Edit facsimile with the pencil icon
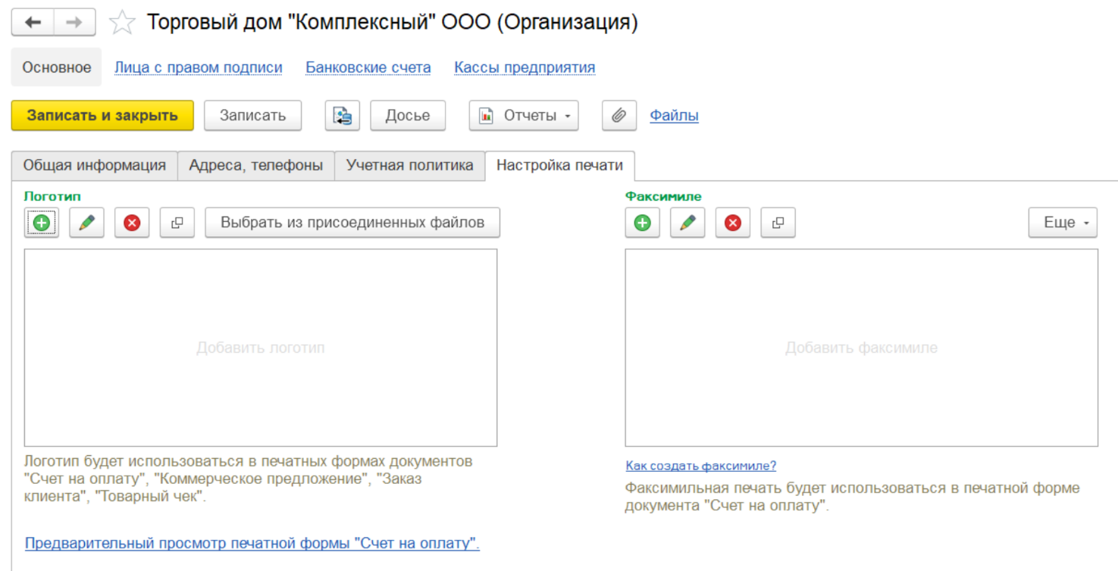The image size is (1118, 571). [687, 223]
